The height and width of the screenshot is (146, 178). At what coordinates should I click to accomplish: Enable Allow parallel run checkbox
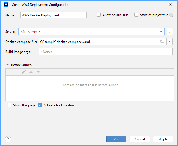point(99,15)
